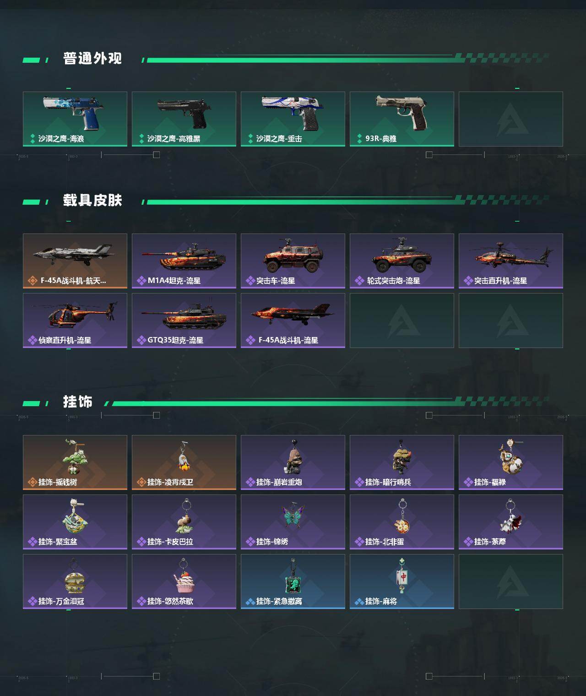Click the 载具皮肤 section header
586x696 pixels.
click(x=92, y=201)
